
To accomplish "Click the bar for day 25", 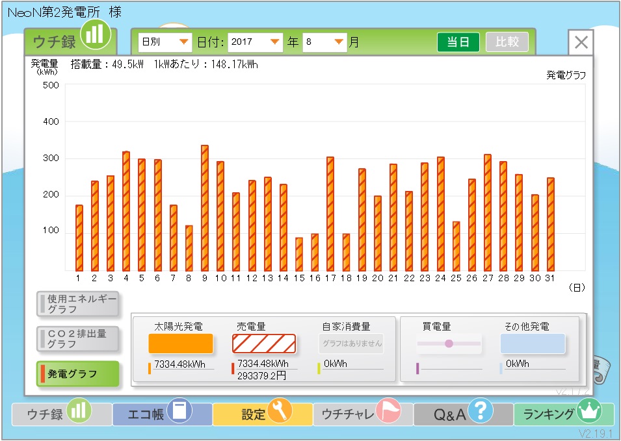I will [x=456, y=246].
